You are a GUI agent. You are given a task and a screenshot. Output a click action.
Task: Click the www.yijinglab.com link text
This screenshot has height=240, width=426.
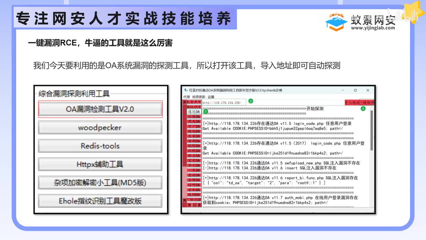373,28
